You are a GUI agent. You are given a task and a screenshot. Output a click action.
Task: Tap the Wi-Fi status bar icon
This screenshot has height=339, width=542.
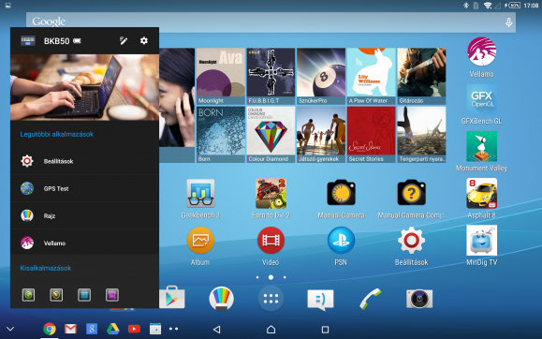pos(488,6)
